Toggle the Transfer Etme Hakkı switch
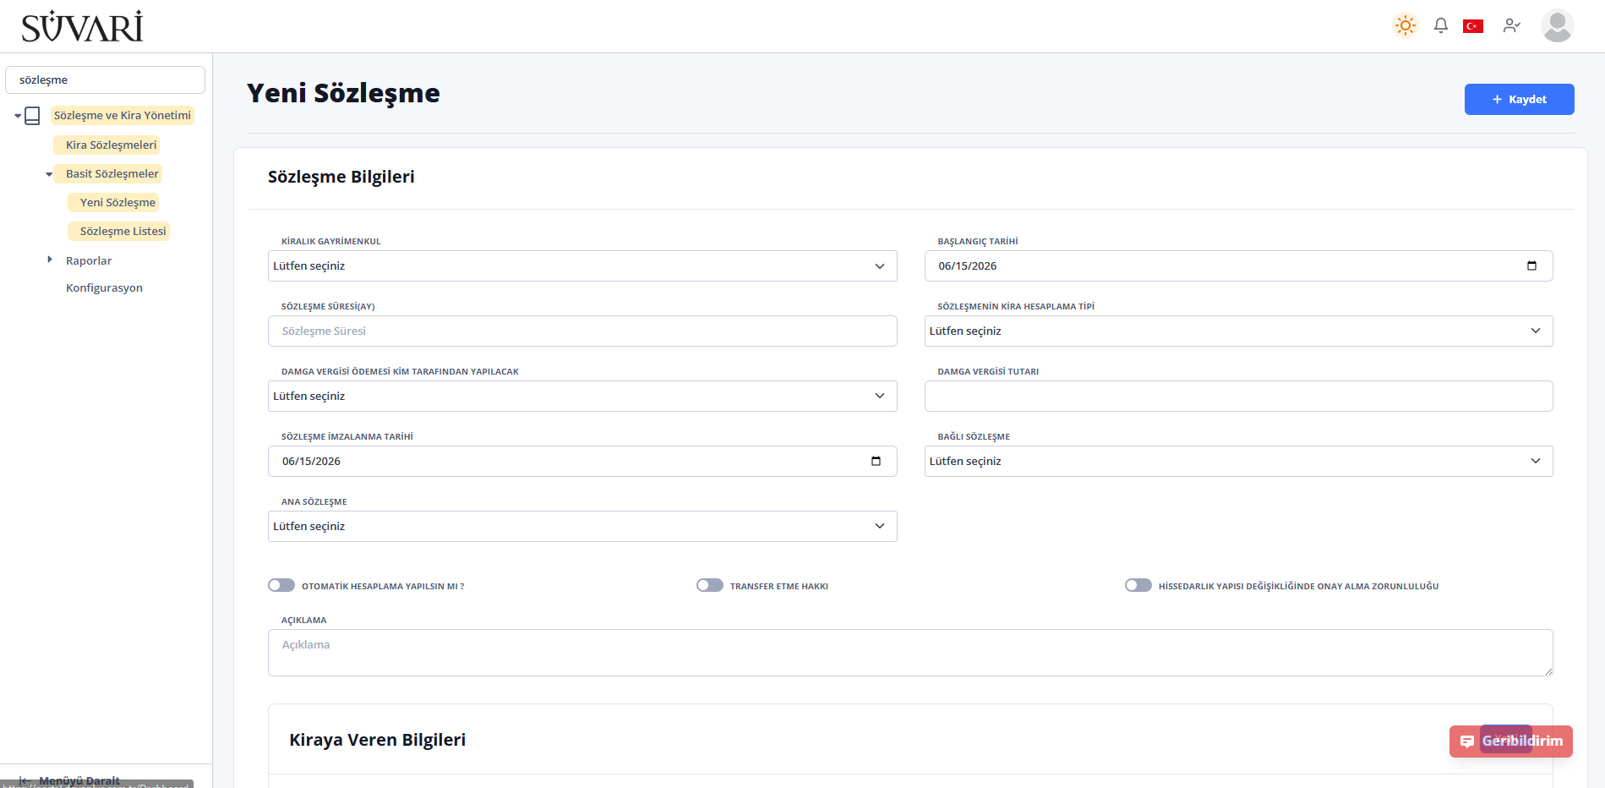 pos(710,585)
